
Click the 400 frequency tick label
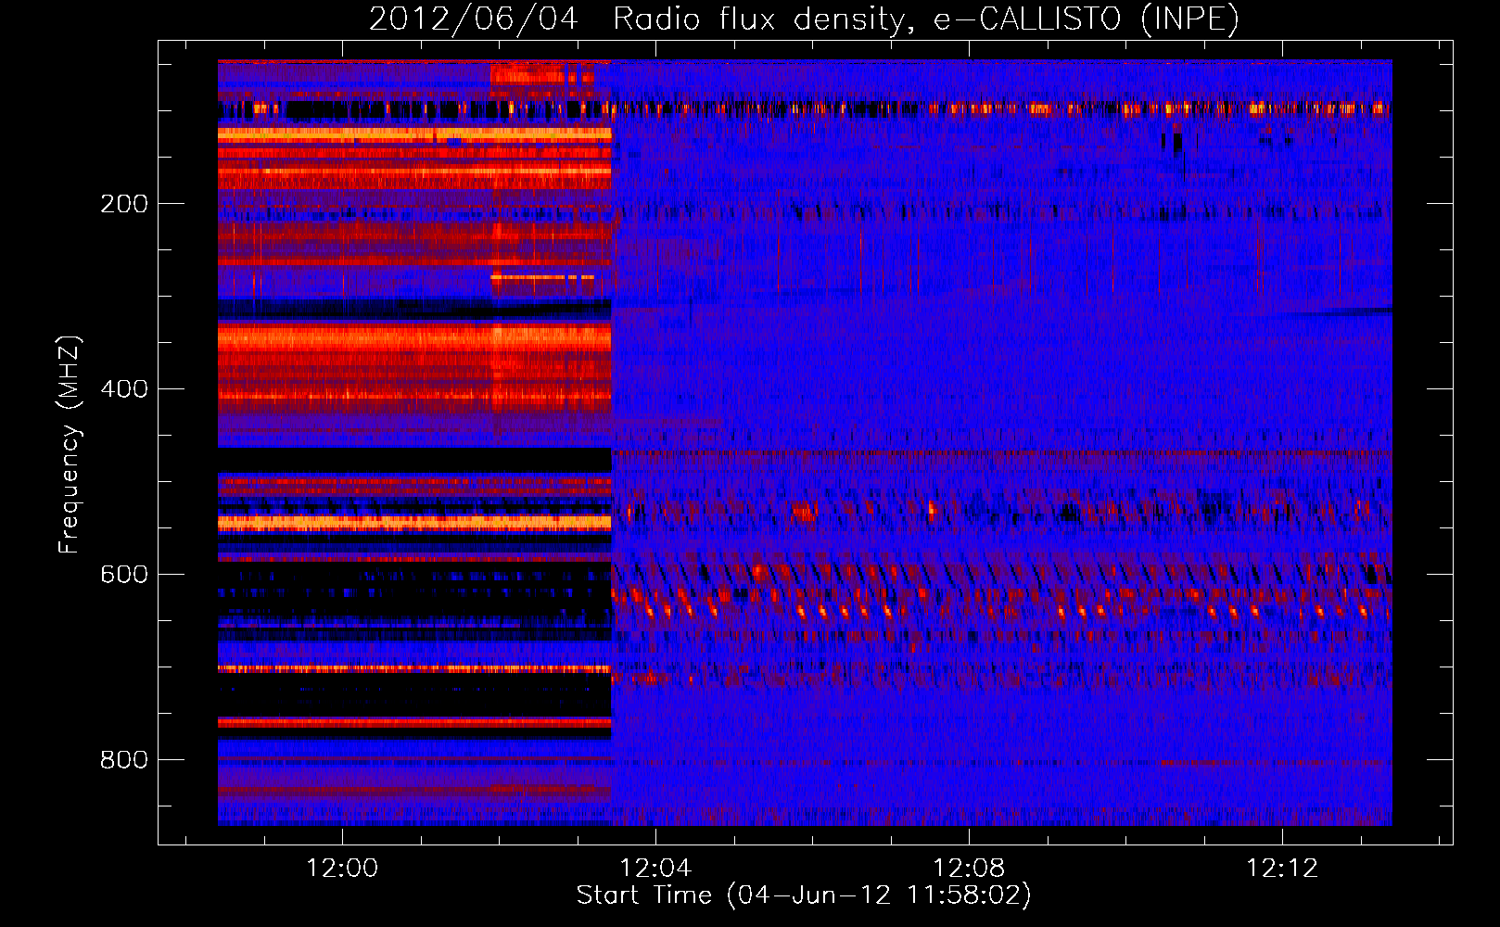(x=124, y=388)
